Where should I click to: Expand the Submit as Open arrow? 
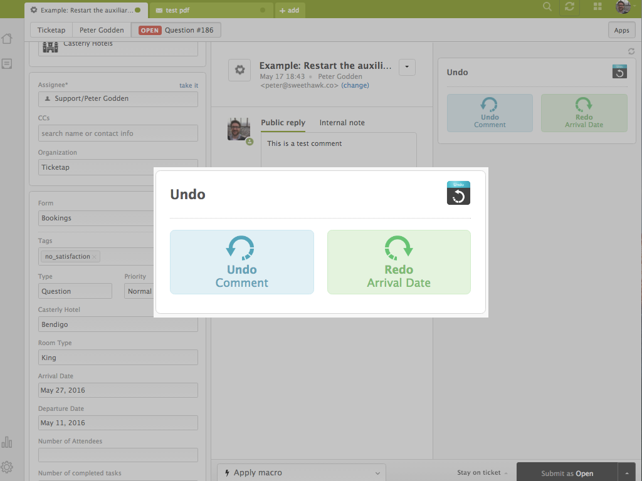coord(626,473)
